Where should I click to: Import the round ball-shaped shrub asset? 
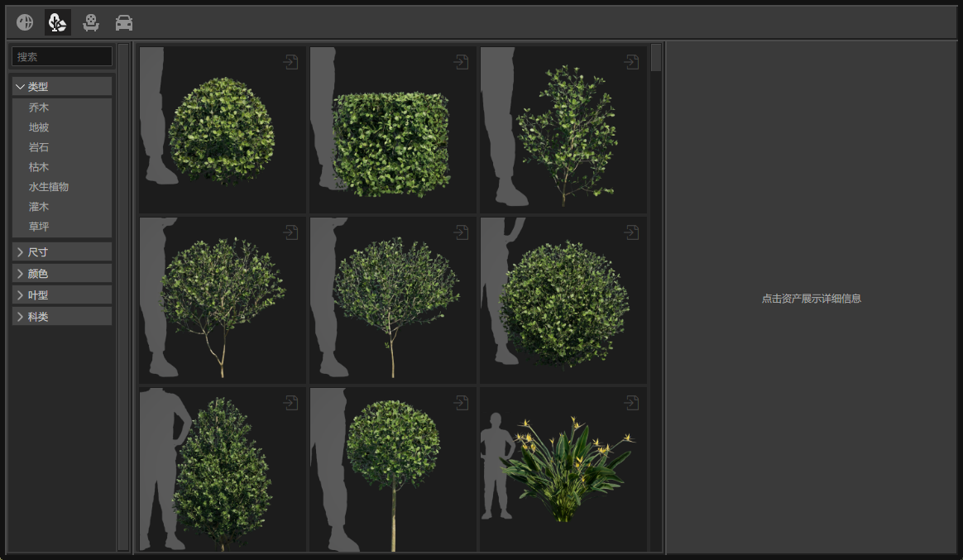pos(290,61)
